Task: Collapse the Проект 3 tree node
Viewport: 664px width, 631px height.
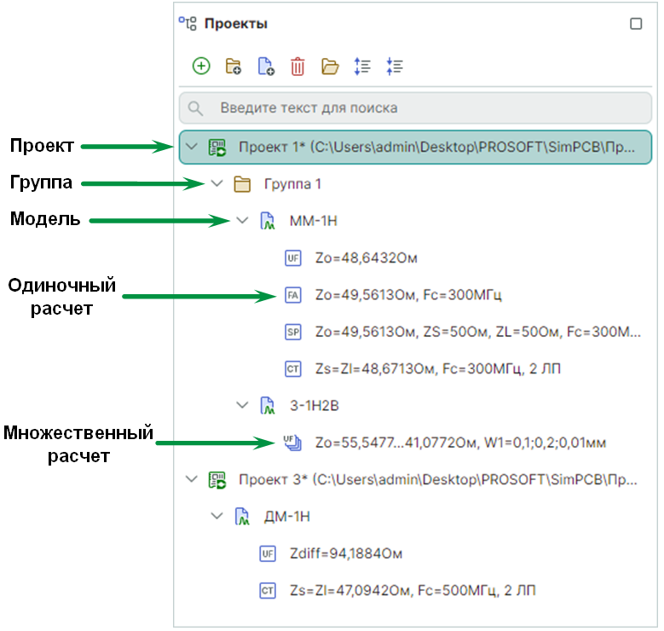Action: pyautogui.click(x=192, y=479)
